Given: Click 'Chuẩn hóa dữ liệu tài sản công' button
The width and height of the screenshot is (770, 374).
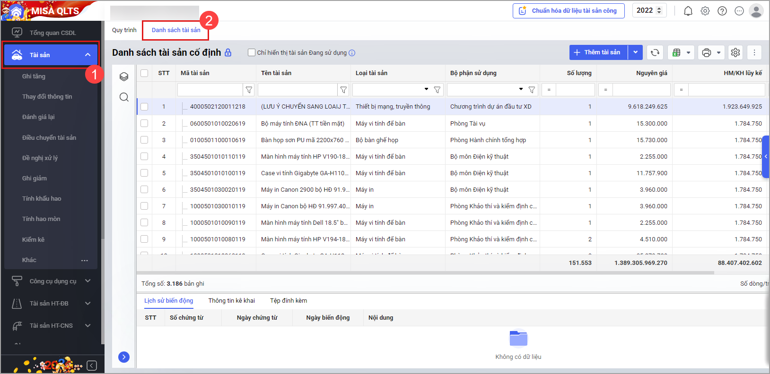Looking at the screenshot, I should (569, 11).
